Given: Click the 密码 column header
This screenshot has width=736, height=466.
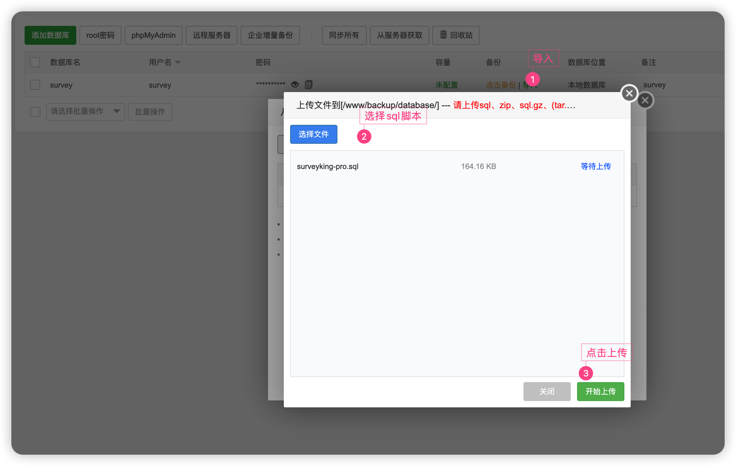Looking at the screenshot, I should click(263, 62).
